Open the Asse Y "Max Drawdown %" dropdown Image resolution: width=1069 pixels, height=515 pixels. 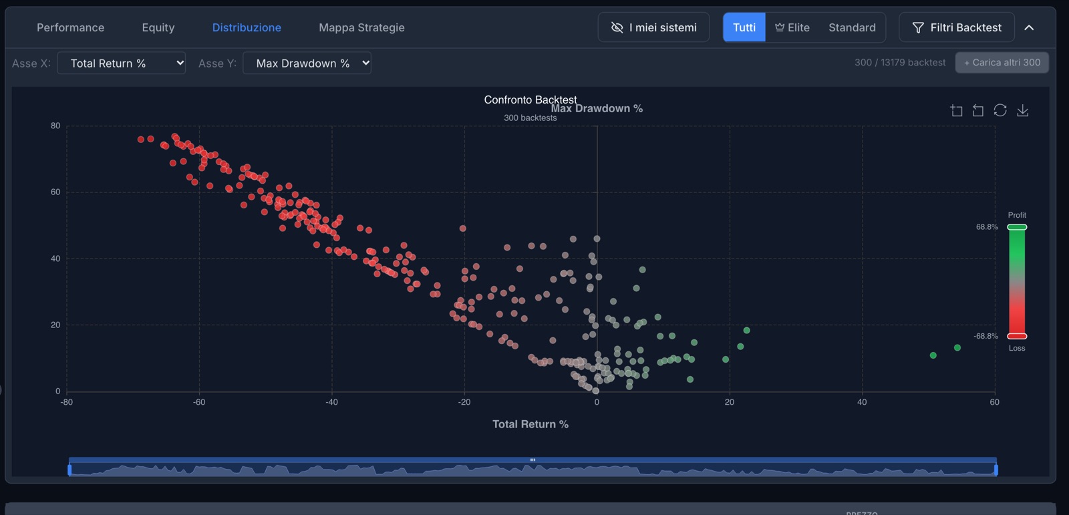pyautogui.click(x=307, y=63)
